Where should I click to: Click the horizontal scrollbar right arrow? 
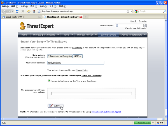click(163, 119)
